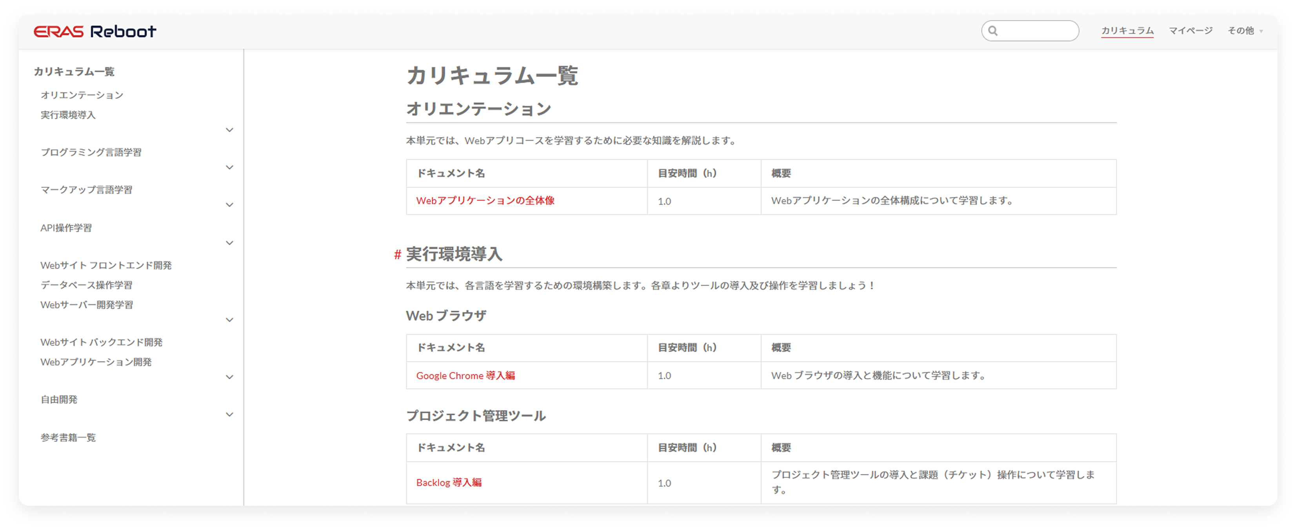Click the # anchor beside 実行環境導入

[x=398, y=254]
